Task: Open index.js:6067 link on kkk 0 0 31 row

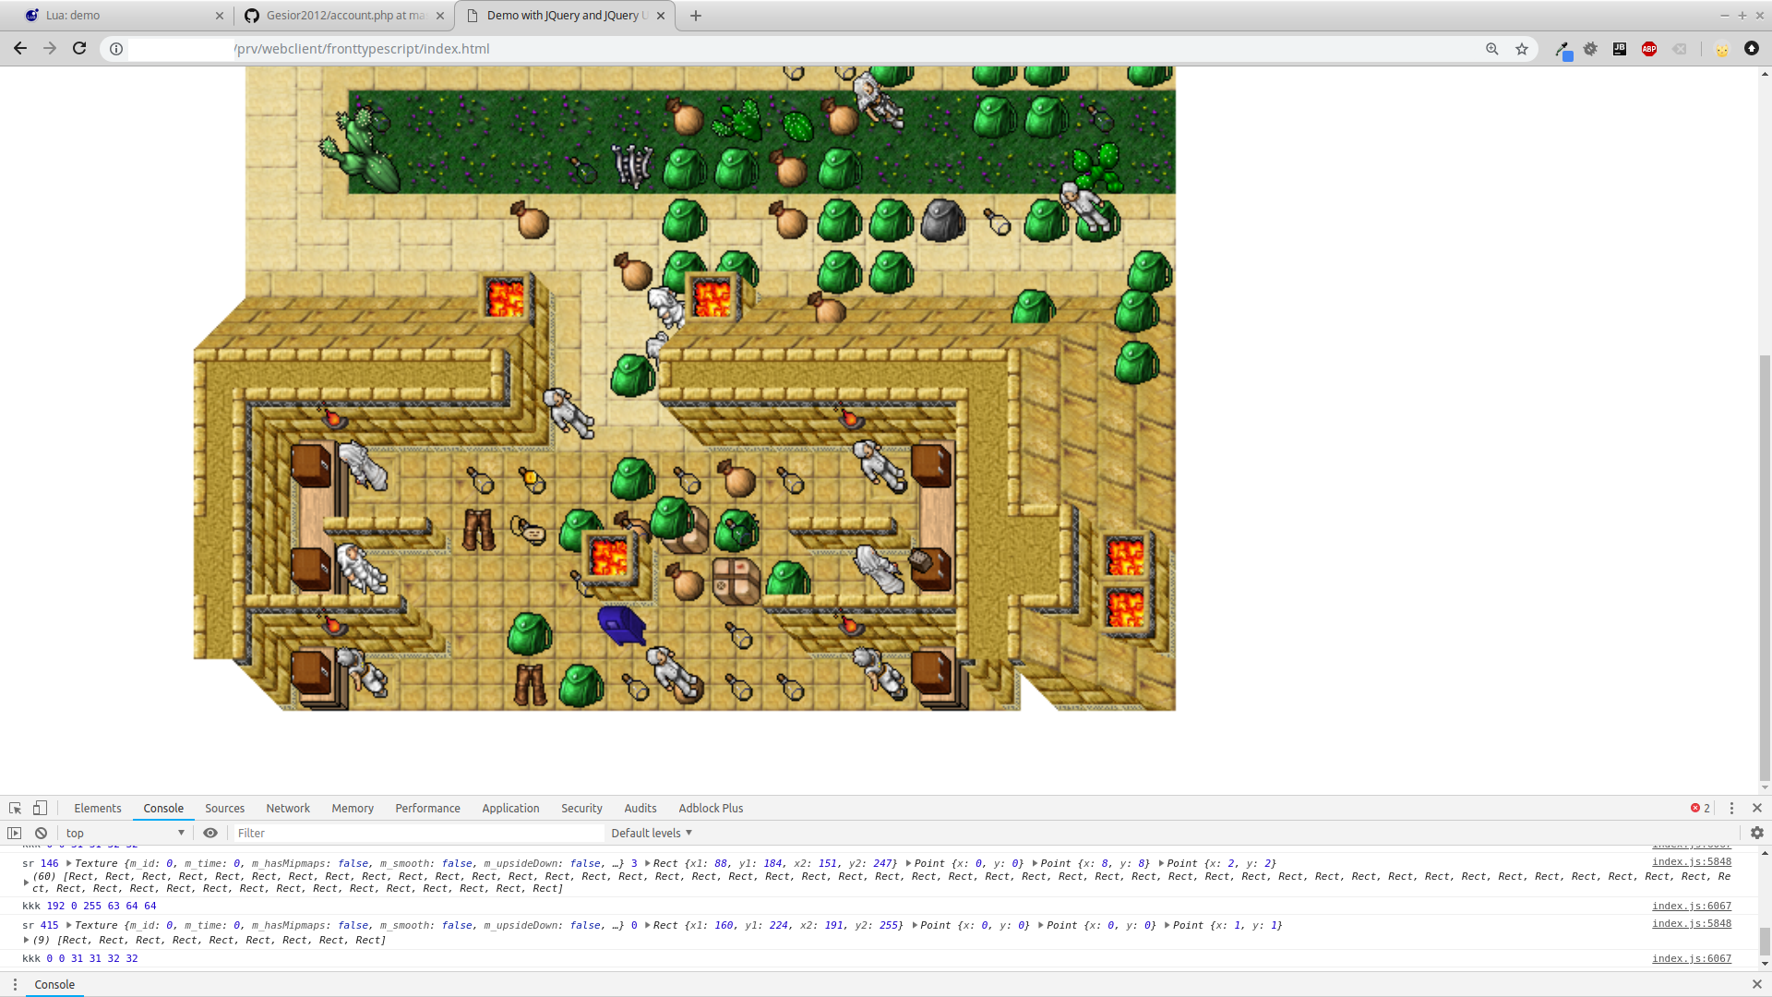Action: point(1692,958)
